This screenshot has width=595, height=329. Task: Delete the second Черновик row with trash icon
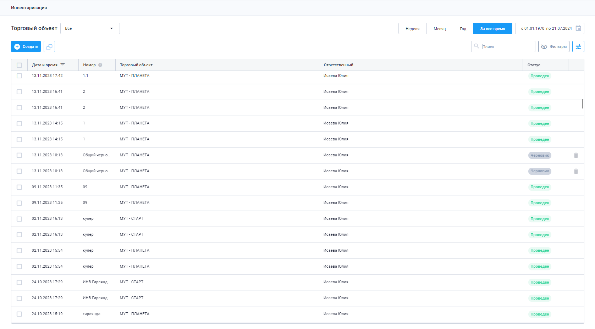click(576, 171)
